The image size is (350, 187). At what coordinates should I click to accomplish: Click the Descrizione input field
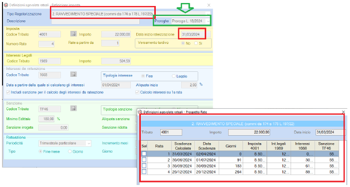coord(95,21)
